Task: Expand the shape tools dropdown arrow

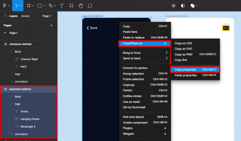Action: tap(44, 6)
